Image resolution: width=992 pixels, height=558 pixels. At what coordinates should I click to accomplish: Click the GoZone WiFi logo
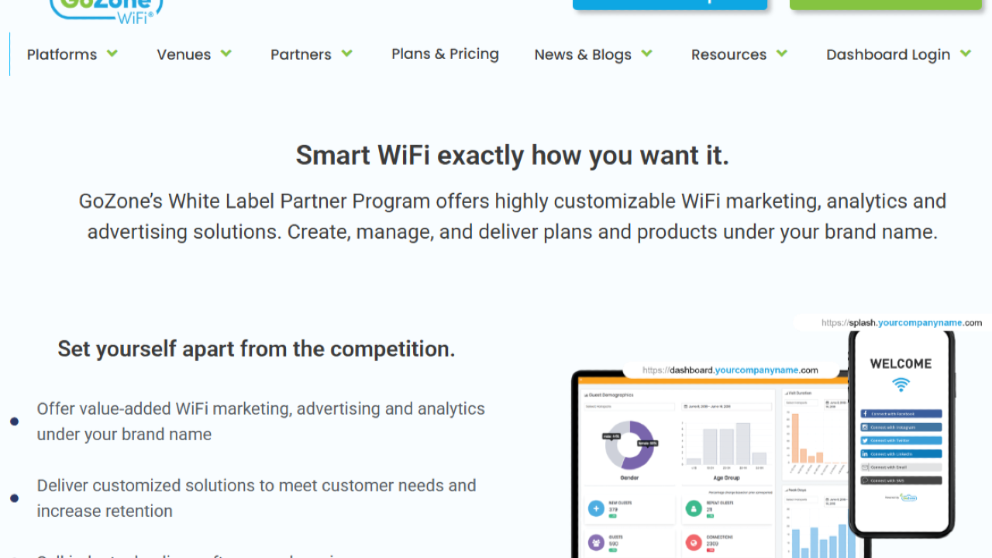tap(107, 9)
